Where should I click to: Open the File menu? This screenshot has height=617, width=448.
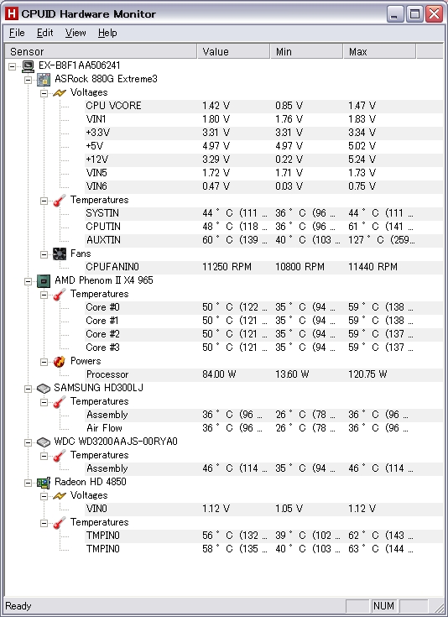tap(17, 33)
